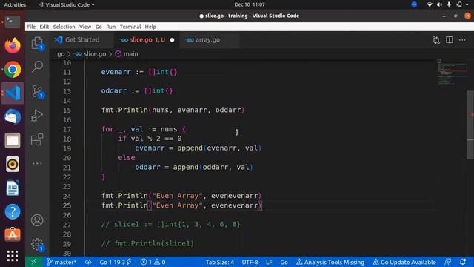Click the master branch indicator
The image size is (474, 267).
tap(61, 262)
